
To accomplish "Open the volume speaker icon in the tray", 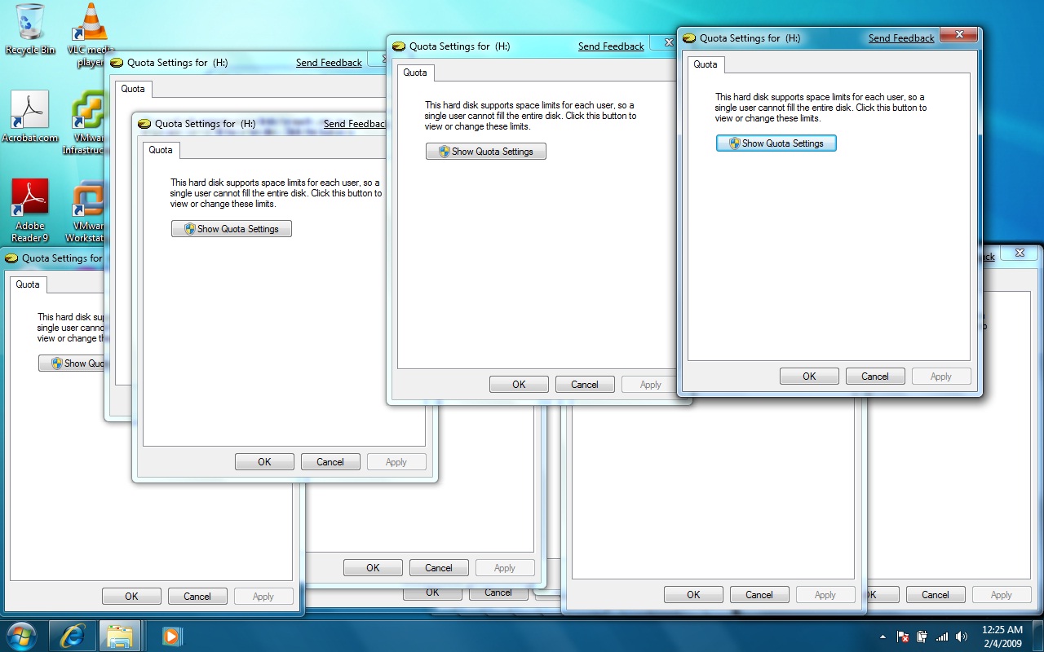I will coord(962,637).
